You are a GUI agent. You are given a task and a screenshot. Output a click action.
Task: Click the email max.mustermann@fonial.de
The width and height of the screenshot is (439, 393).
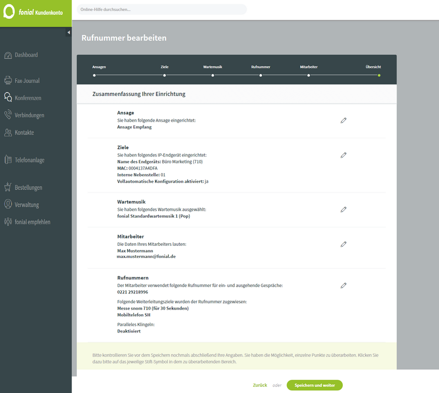pyautogui.click(x=146, y=257)
